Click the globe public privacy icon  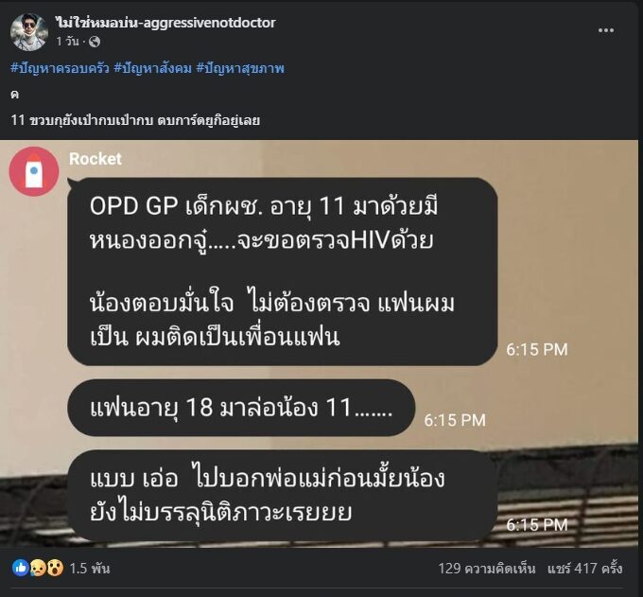pos(95,42)
